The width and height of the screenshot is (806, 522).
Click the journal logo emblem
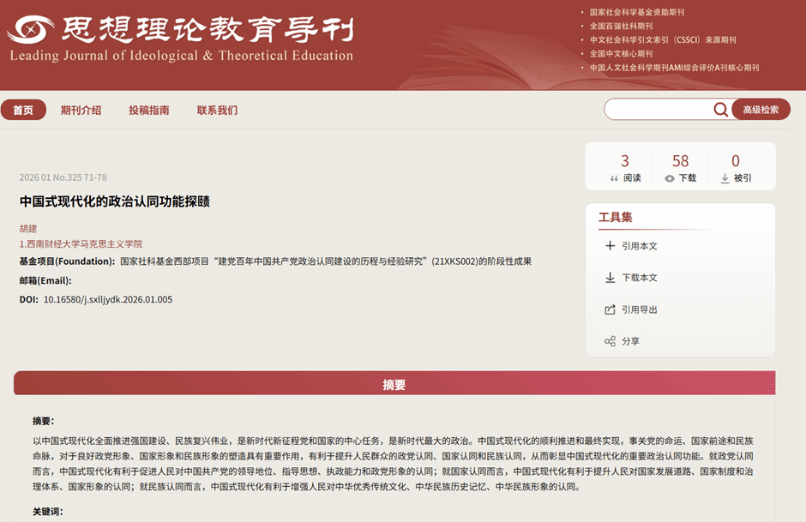31,32
